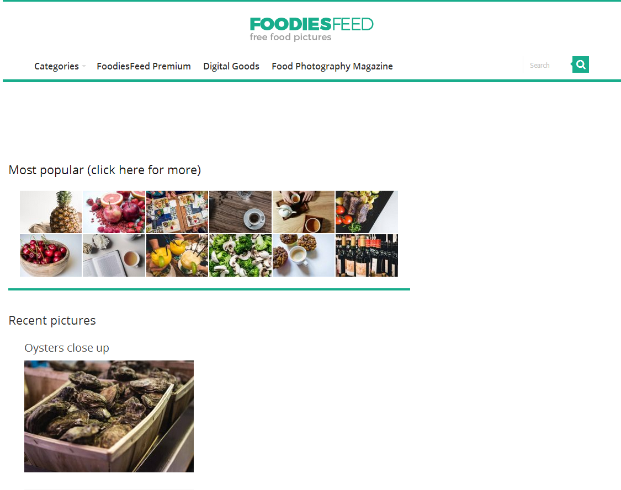Click Most popular (click here for more) heading
Image resolution: width=621 pixels, height=490 pixels.
click(x=105, y=170)
